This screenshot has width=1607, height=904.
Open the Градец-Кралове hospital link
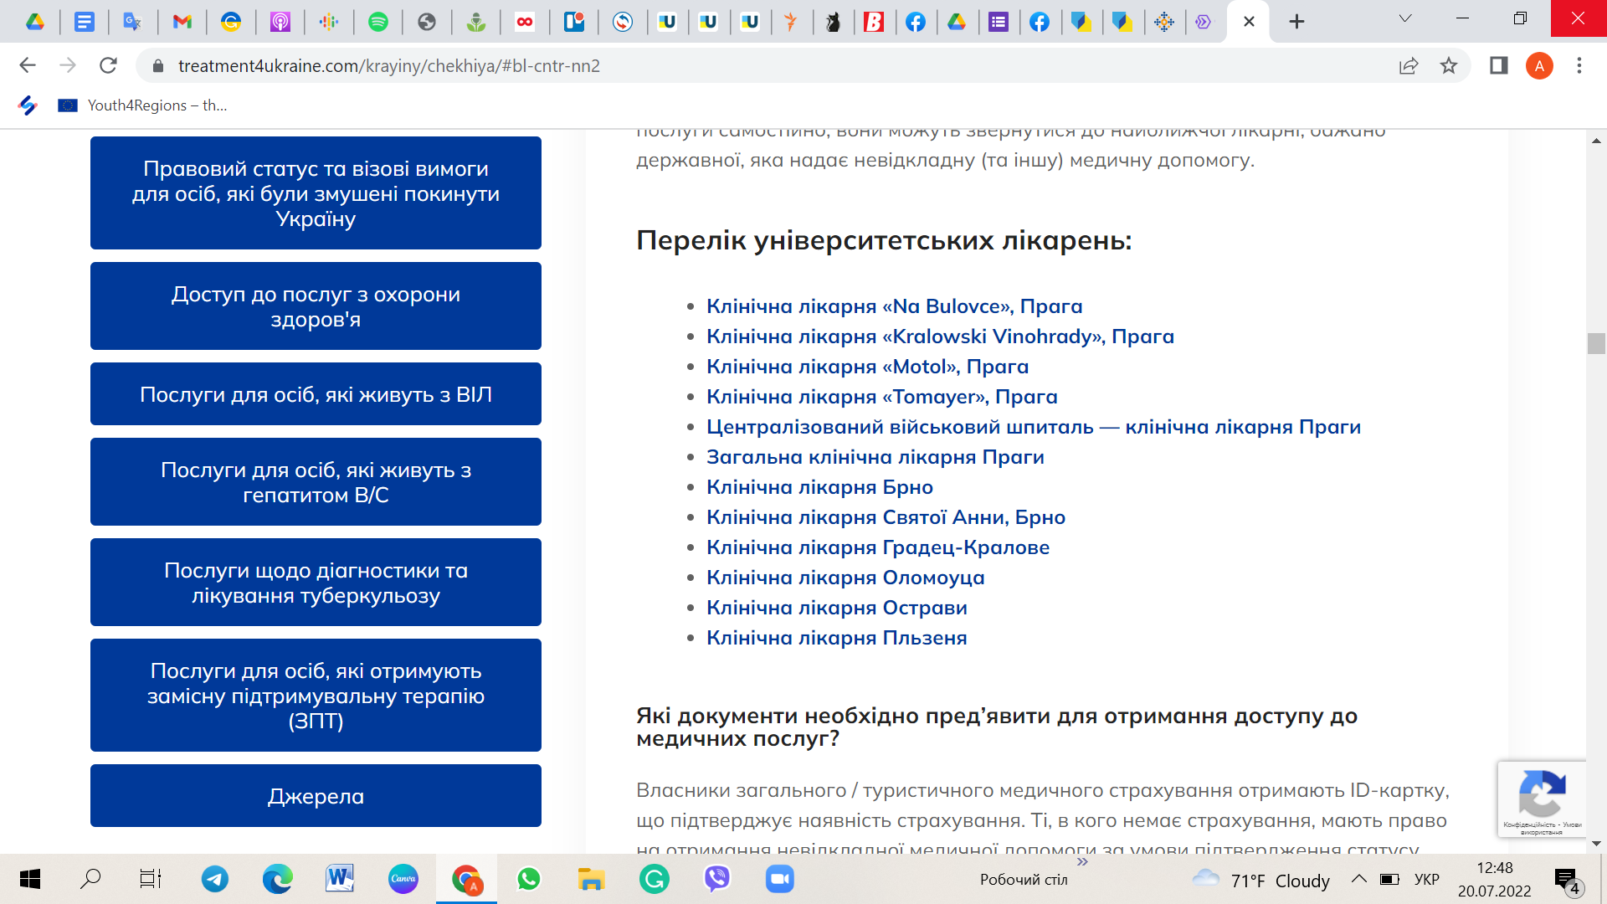pyautogui.click(x=878, y=547)
